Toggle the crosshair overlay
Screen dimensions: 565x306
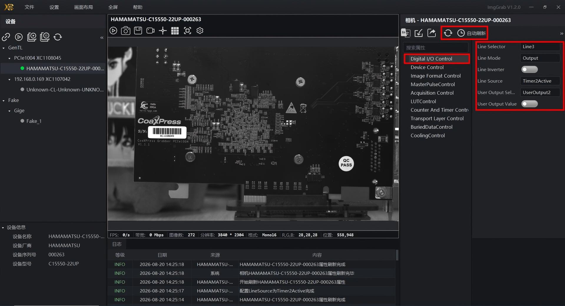pyautogui.click(x=163, y=31)
